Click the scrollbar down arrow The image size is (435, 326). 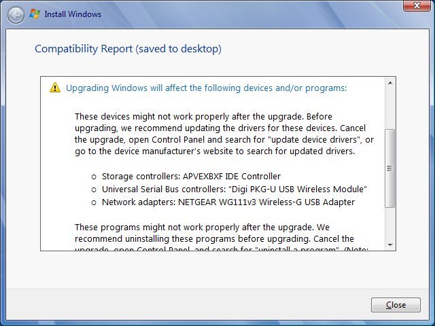point(390,244)
